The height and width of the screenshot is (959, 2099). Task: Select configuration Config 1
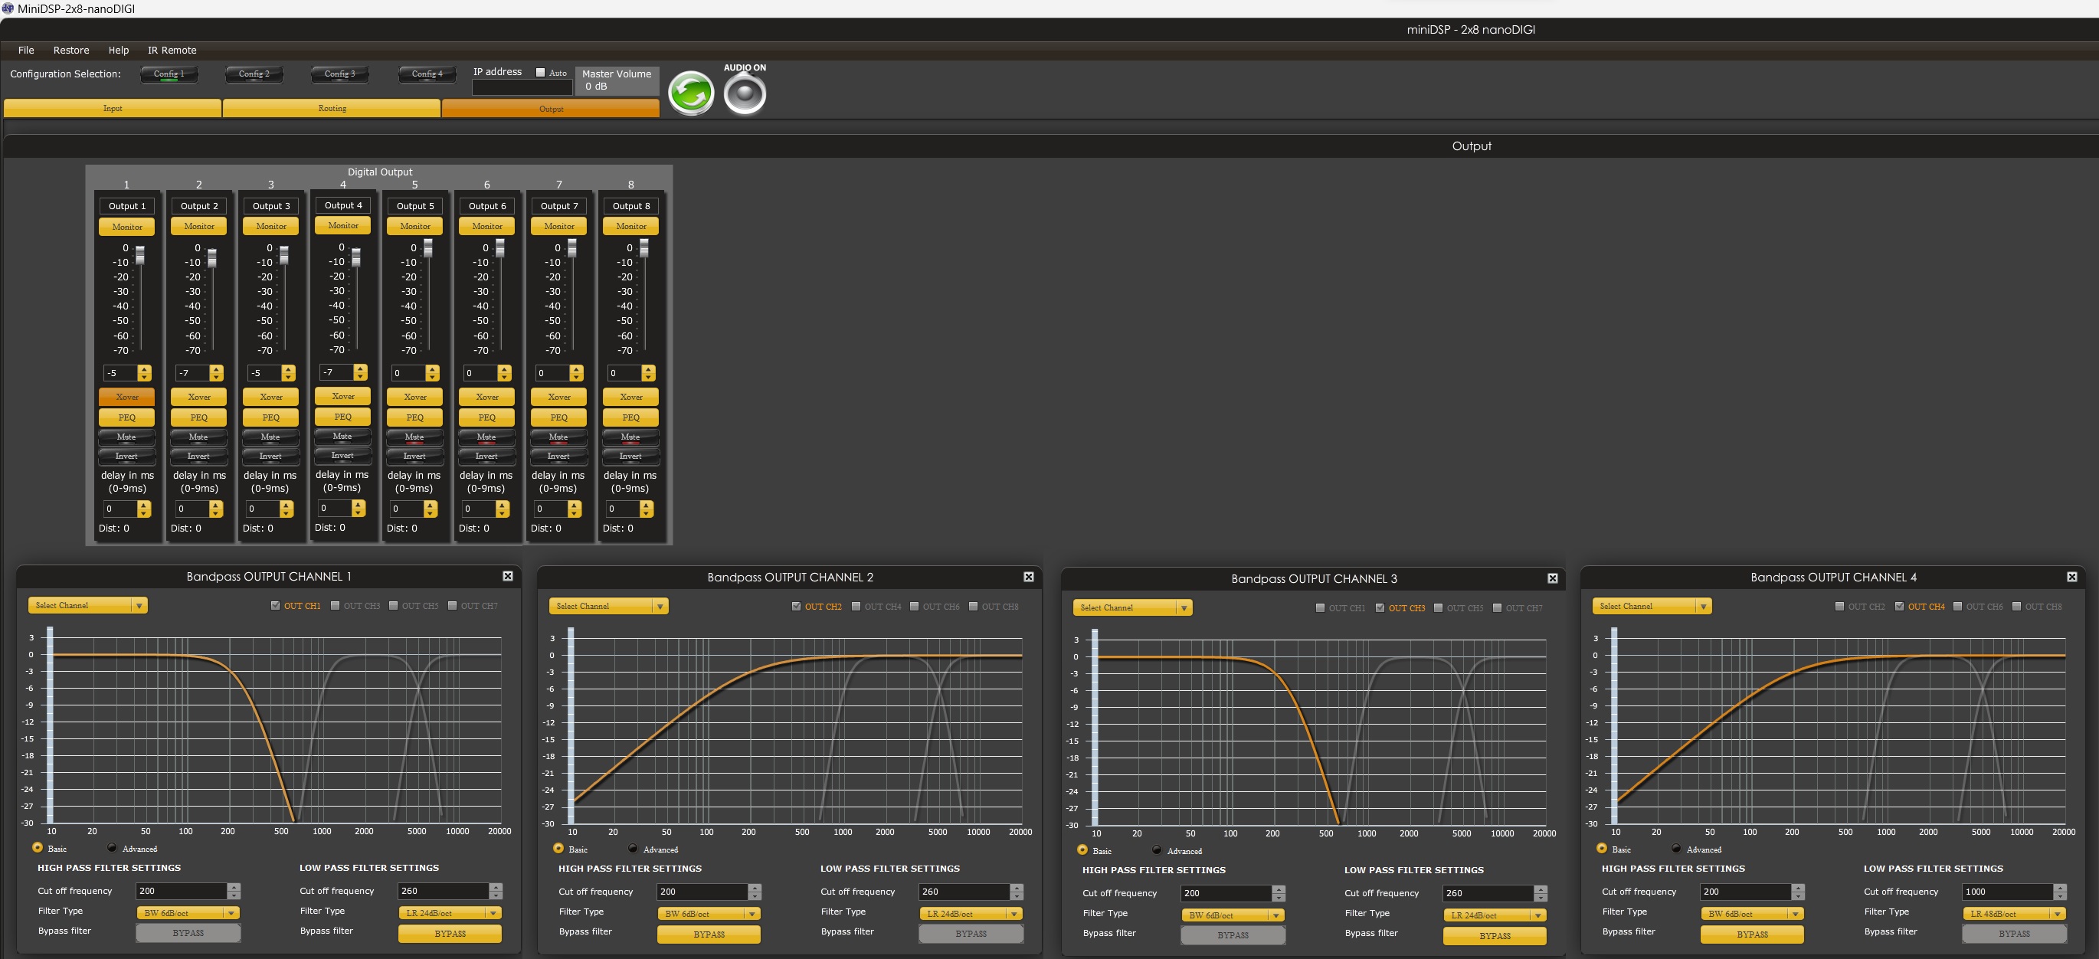pyautogui.click(x=169, y=74)
